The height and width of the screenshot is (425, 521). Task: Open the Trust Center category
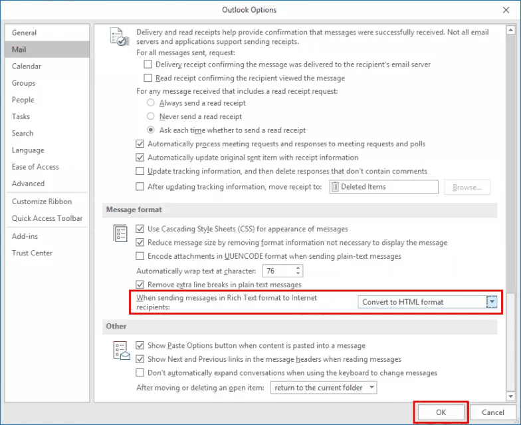[x=47, y=253]
